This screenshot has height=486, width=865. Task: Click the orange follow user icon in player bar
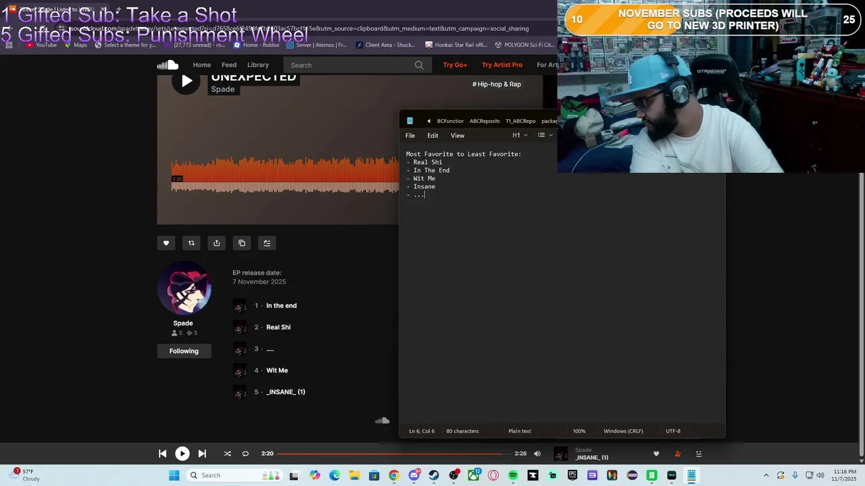pyautogui.click(x=678, y=454)
